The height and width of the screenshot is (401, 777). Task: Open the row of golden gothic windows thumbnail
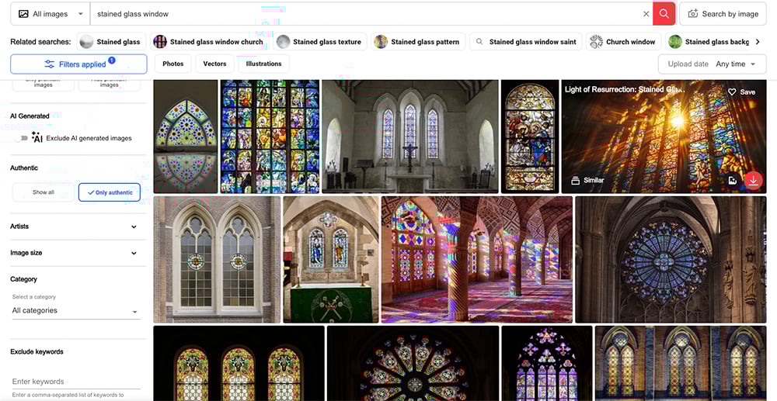(681, 363)
